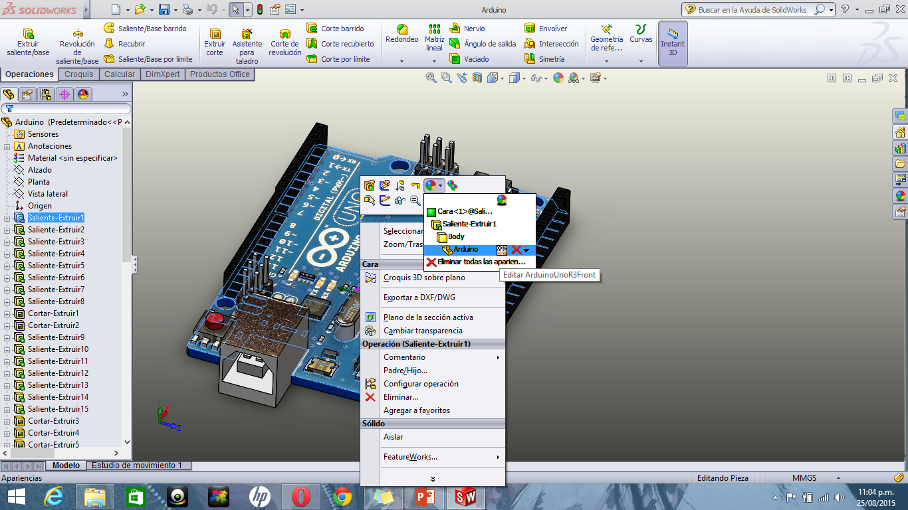Click the feature tree filter field
Viewport: 908px width, 510px height.
point(66,108)
